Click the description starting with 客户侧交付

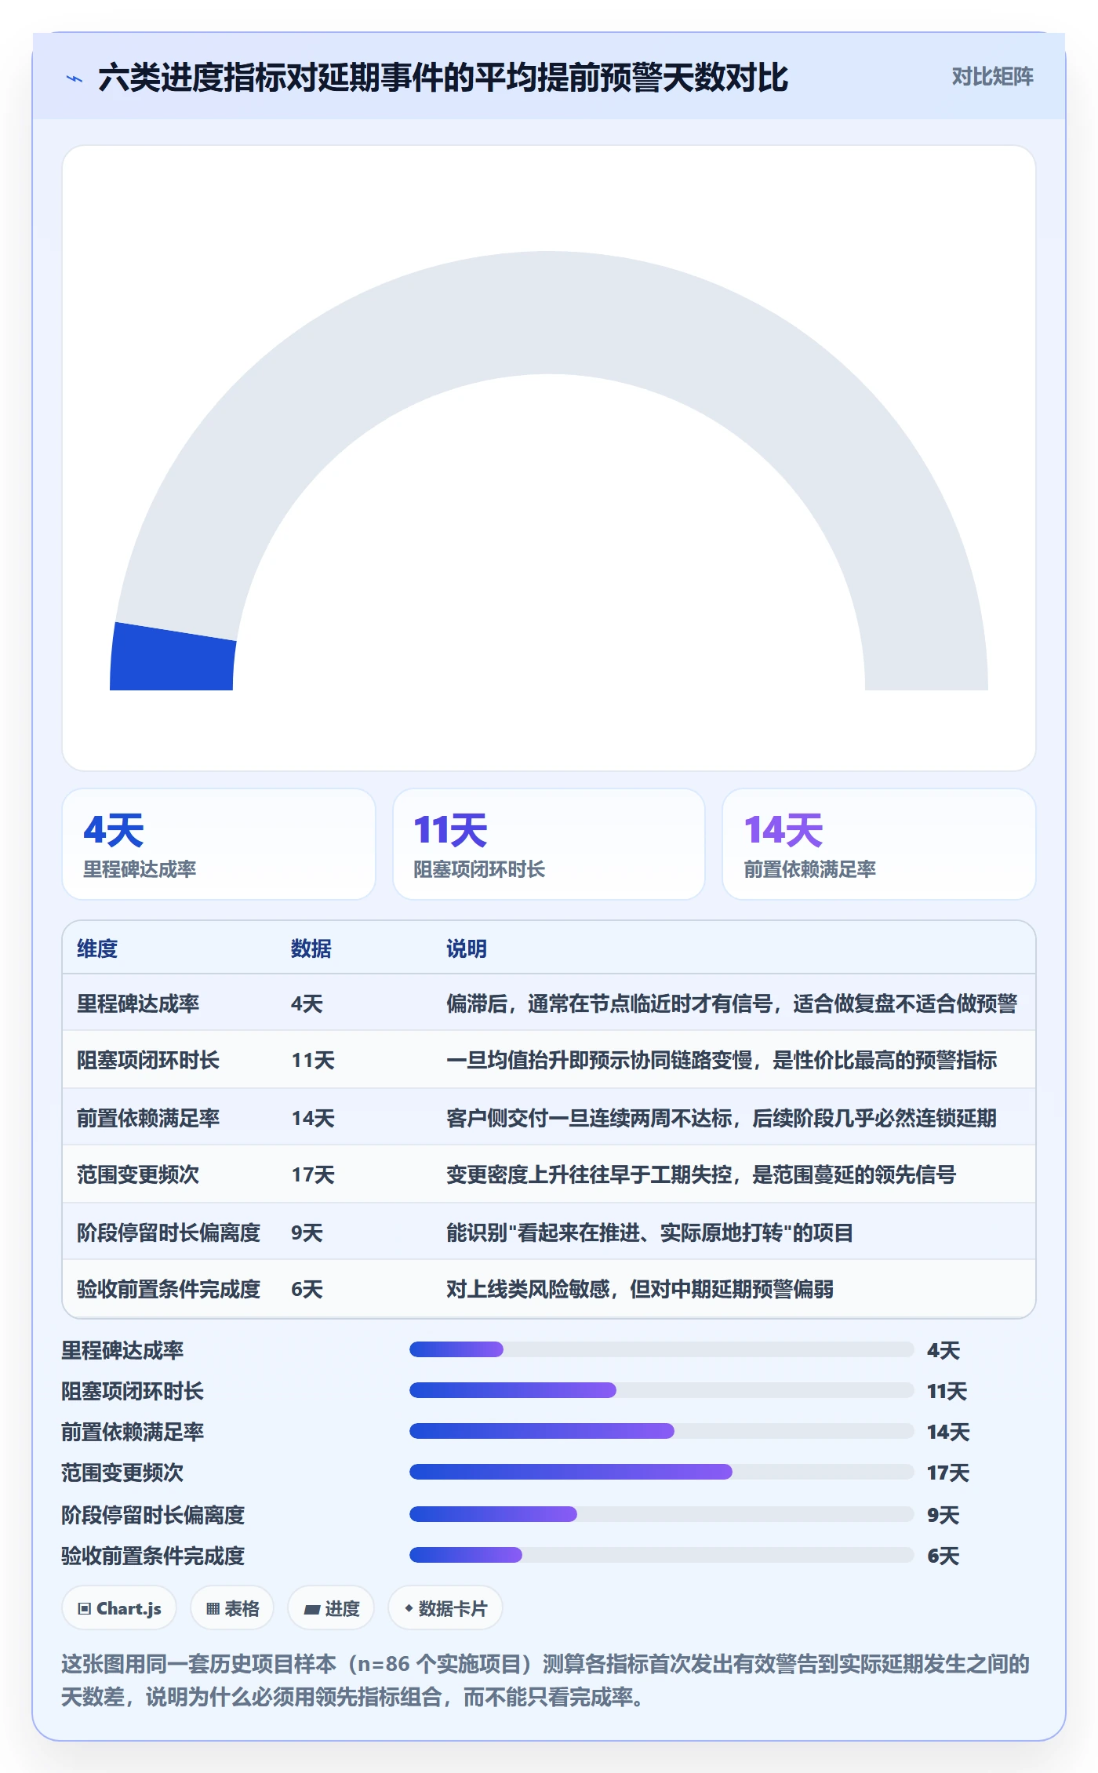tap(722, 1118)
